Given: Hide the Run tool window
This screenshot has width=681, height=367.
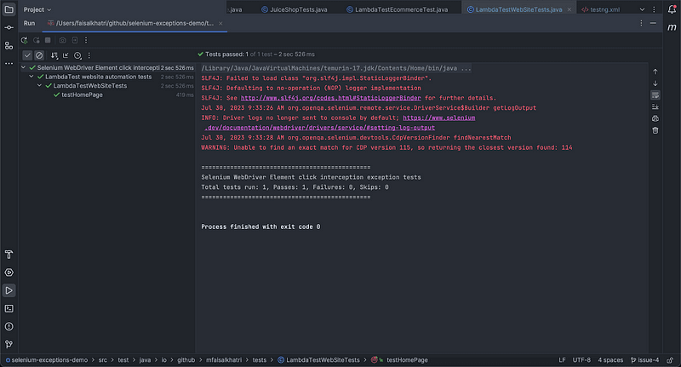Looking at the screenshot, I should click(653, 23).
